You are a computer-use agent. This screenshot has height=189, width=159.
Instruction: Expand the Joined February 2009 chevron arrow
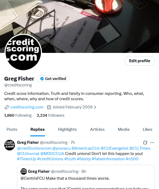click(x=95, y=107)
